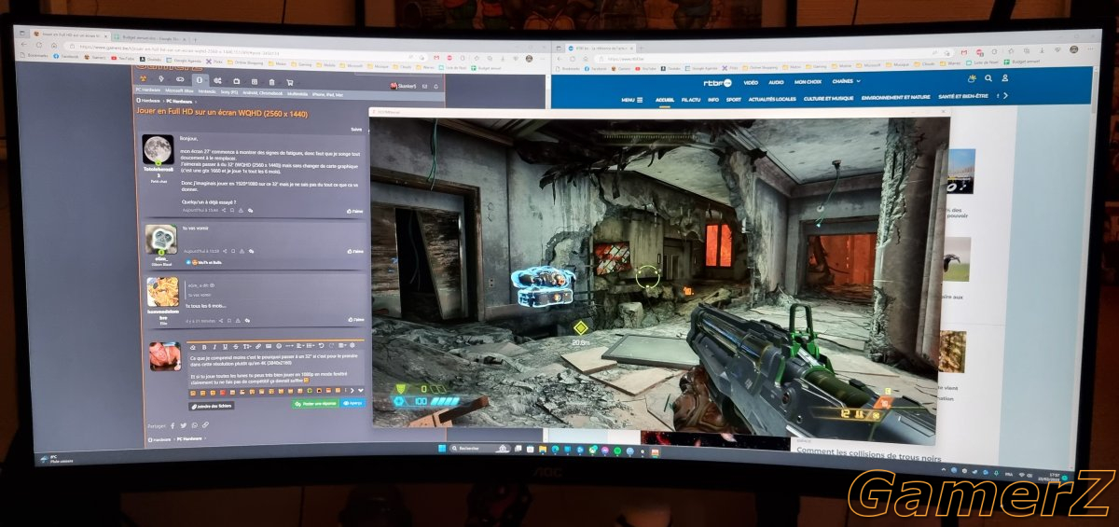
Task: Open the text size dropdown in the editor
Action: tap(247, 346)
